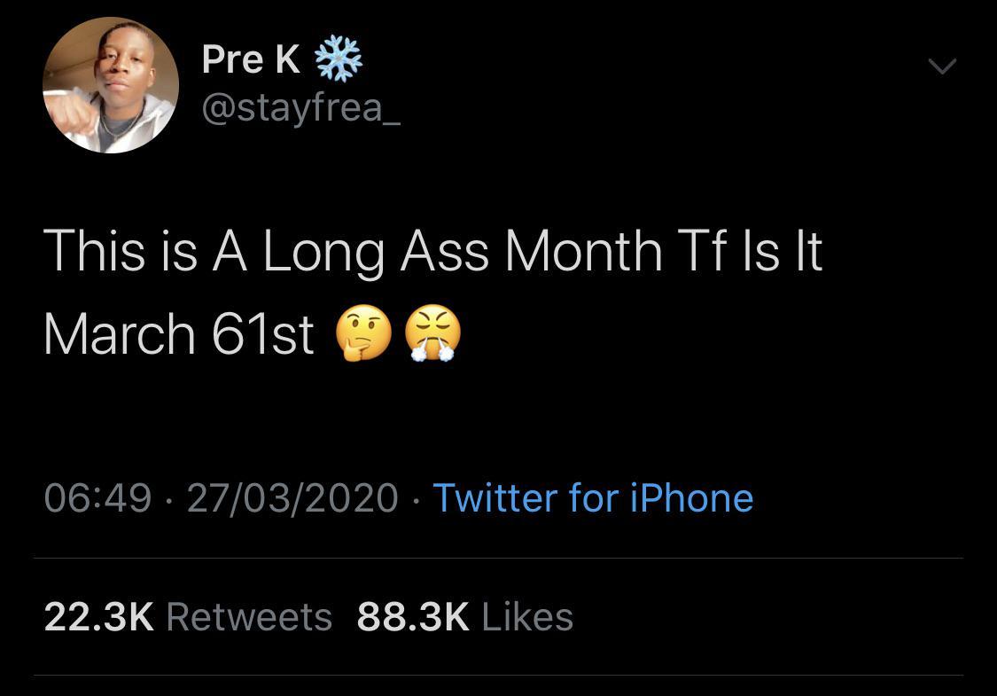Click the "Pre K" display name
The height and width of the screenshot is (696, 997).
pyautogui.click(x=251, y=59)
